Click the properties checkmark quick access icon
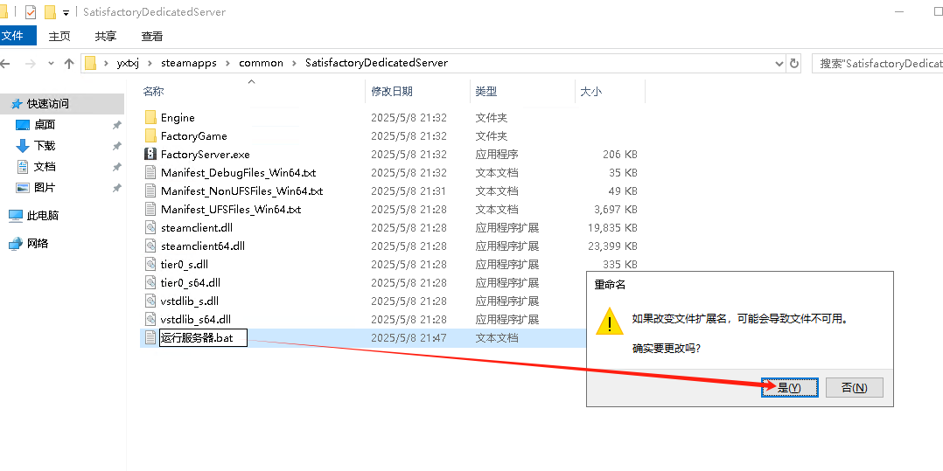 point(31,12)
